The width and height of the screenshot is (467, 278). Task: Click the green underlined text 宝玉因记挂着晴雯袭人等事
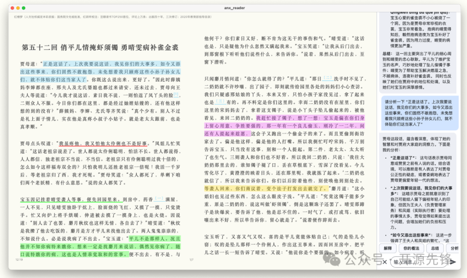click(71, 199)
